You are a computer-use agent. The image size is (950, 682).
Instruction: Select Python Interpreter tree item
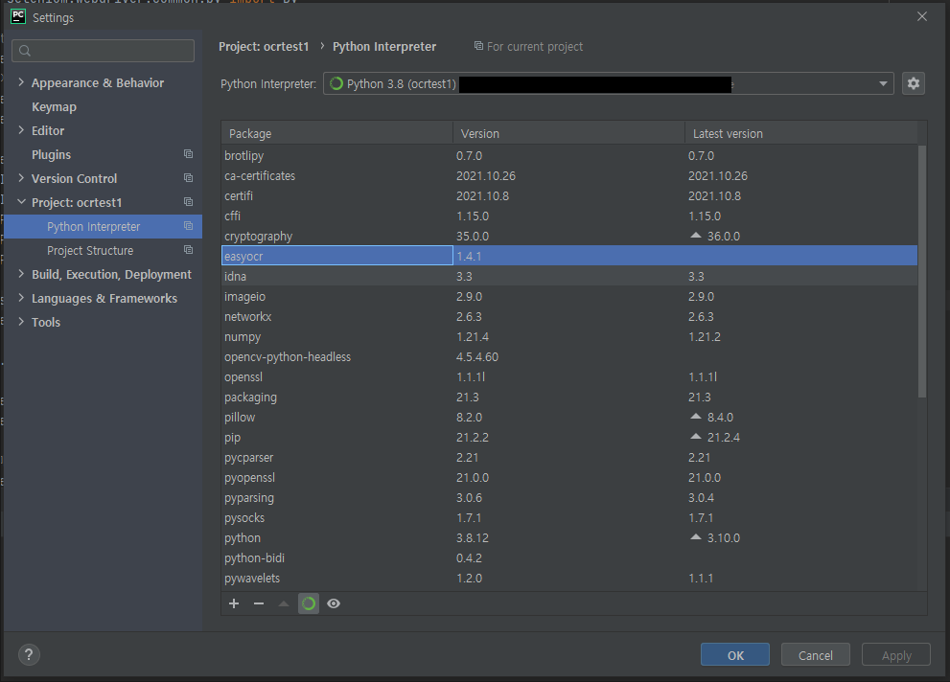[103, 226]
